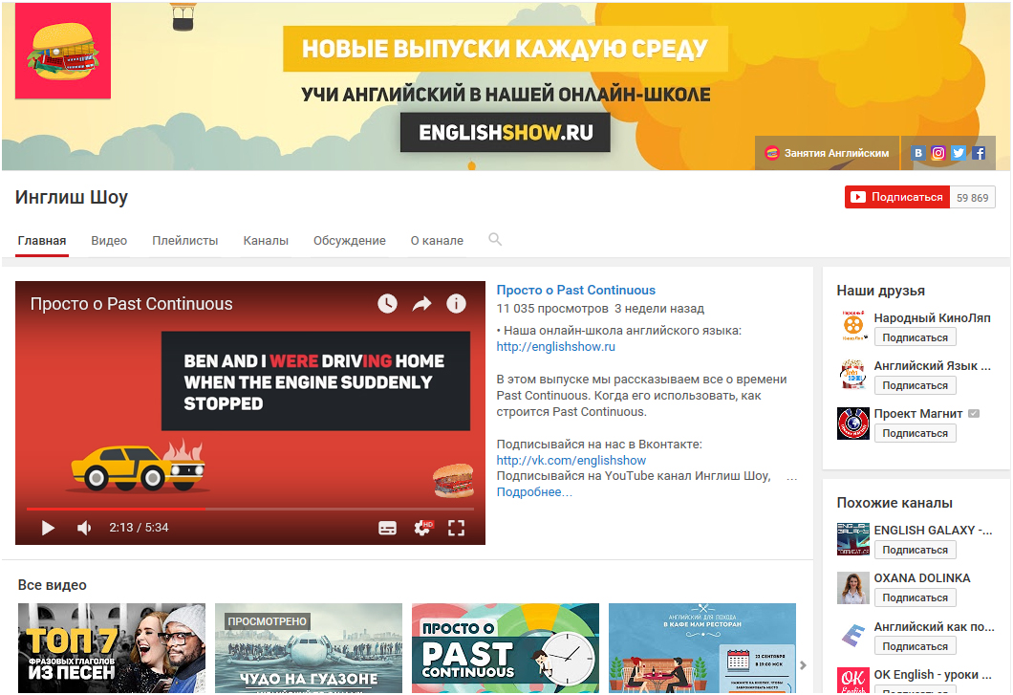Click the burger channel avatar
Viewport: 1013px width, 695px height.
click(63, 51)
